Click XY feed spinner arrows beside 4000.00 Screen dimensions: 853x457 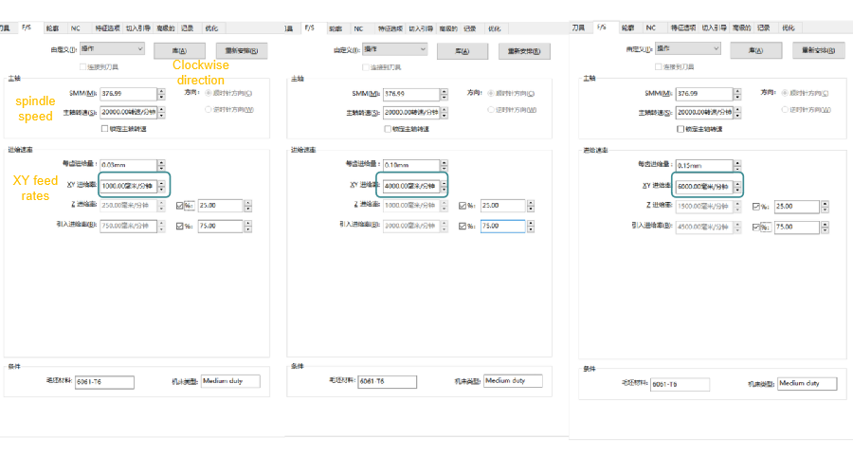pyautogui.click(x=445, y=186)
